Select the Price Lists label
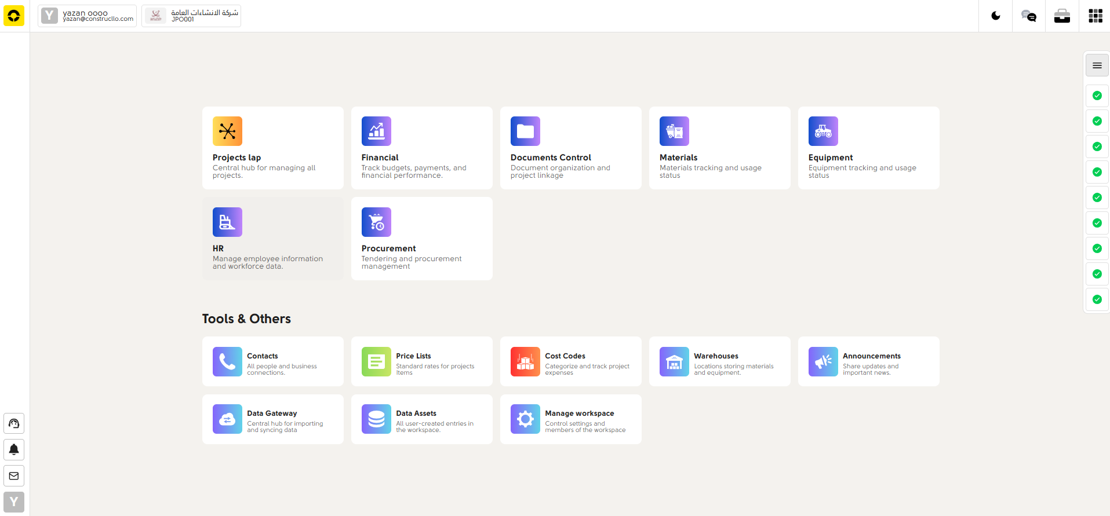The height and width of the screenshot is (516, 1110). (x=413, y=356)
